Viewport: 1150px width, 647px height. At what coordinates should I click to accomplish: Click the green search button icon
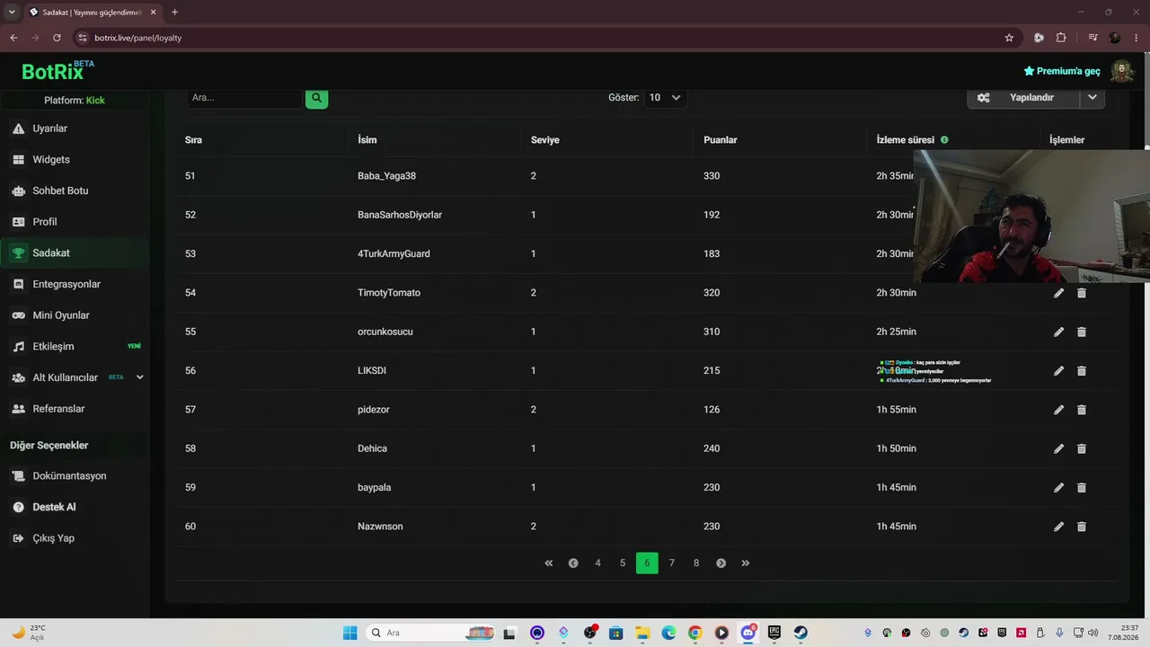tap(316, 97)
